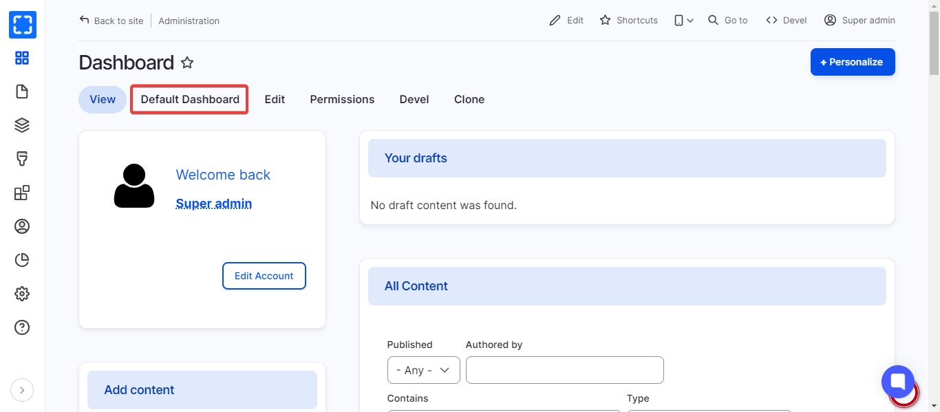940x412 pixels.
Task: Open the Help question mark icon
Action: coord(22,327)
